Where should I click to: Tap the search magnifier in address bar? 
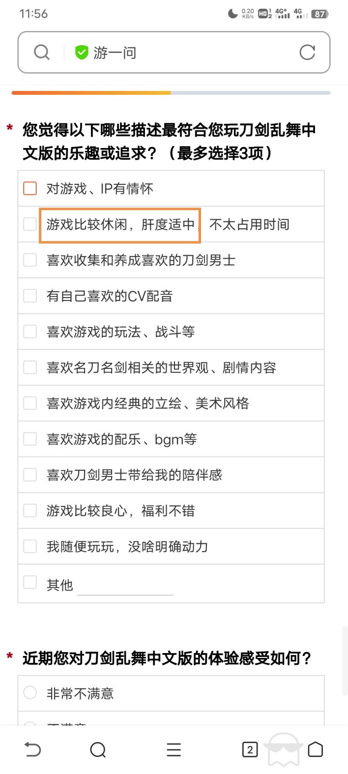(42, 52)
